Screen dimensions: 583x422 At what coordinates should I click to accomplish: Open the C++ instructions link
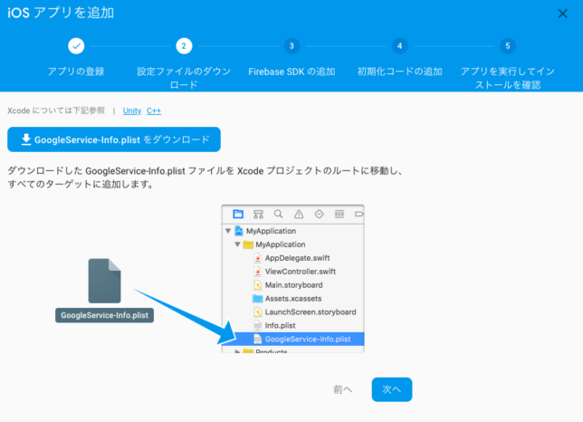coord(154,110)
